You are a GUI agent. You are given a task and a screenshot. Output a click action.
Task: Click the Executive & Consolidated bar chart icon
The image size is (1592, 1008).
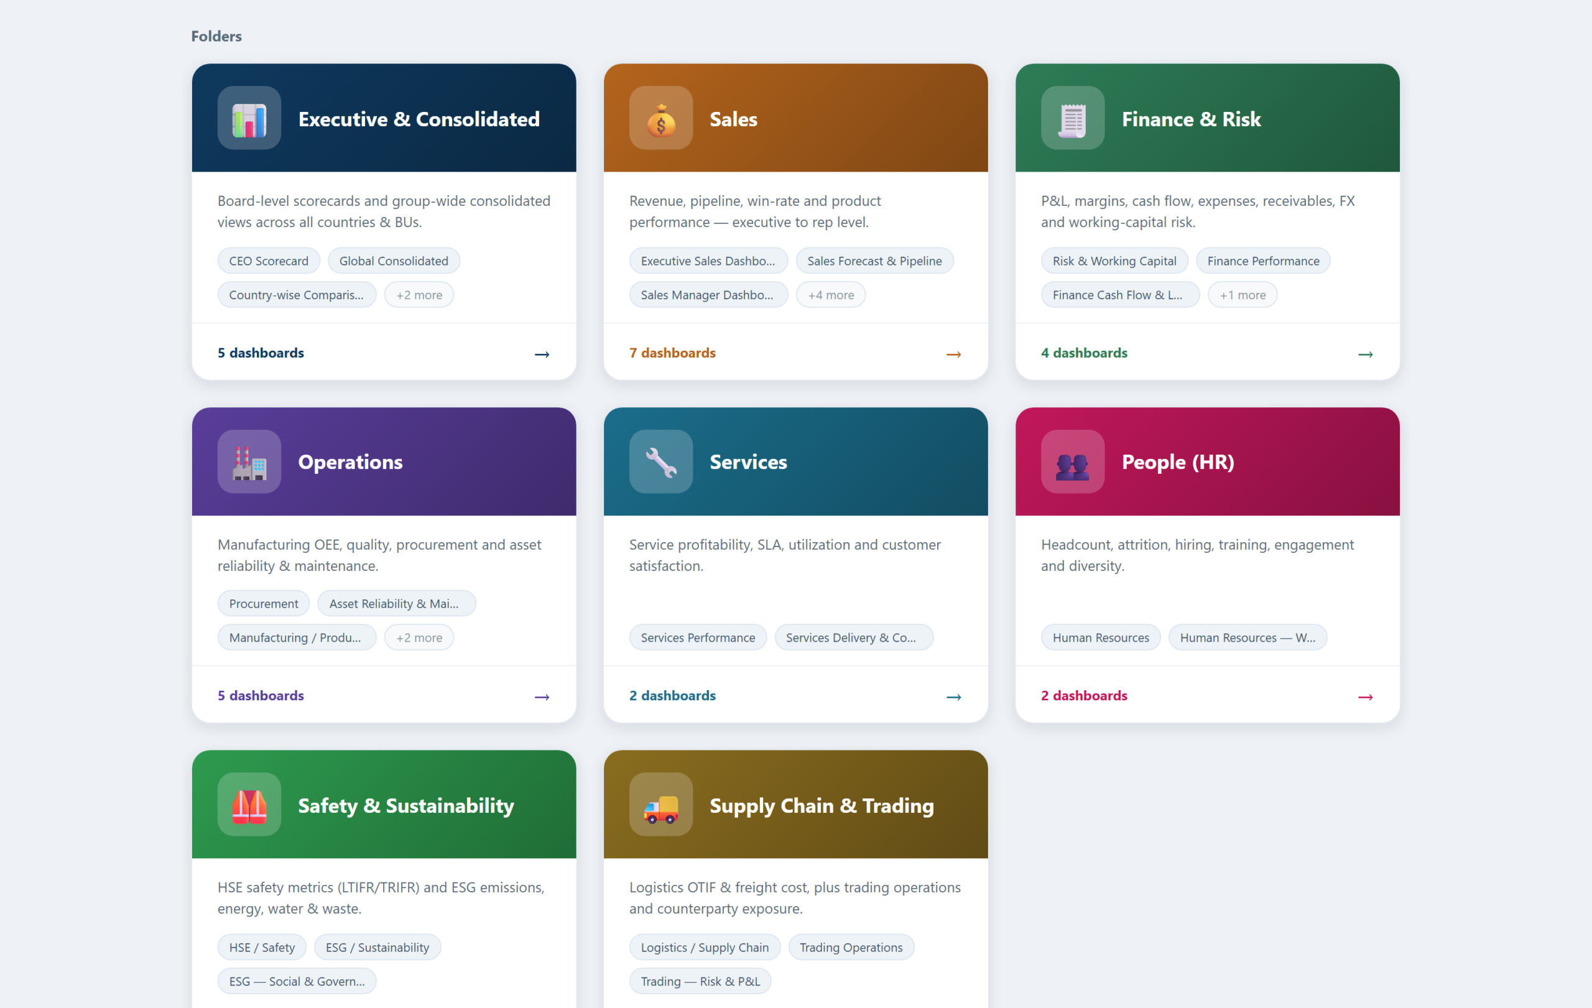pyautogui.click(x=249, y=118)
